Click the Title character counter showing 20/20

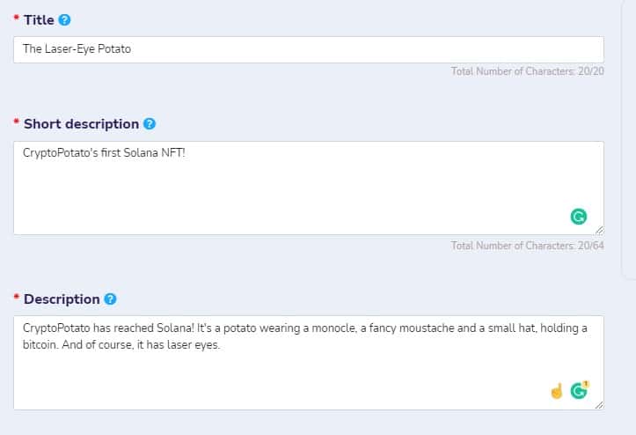click(x=528, y=71)
